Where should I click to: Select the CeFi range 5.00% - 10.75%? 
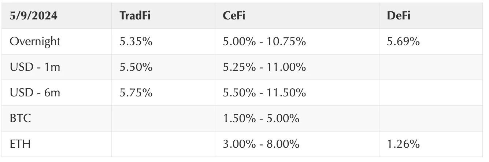coord(264,41)
